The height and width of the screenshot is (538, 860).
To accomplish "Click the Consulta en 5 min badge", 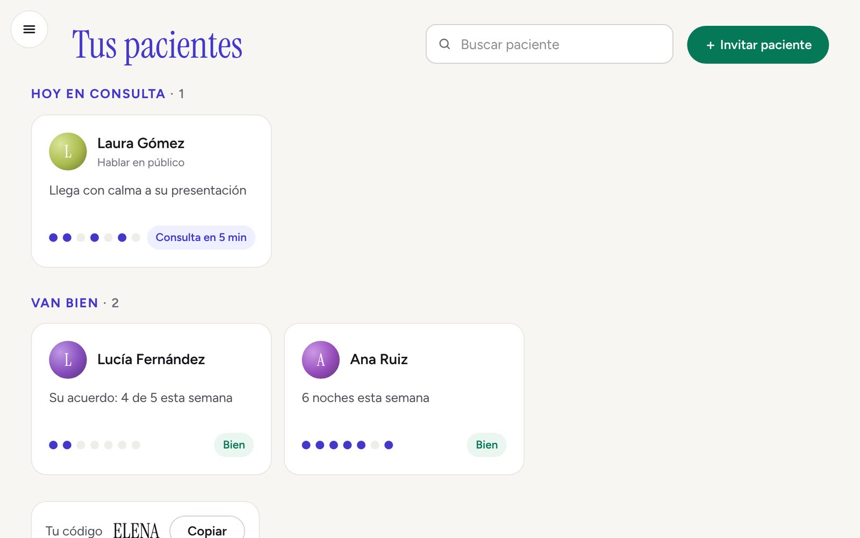I will click(201, 237).
